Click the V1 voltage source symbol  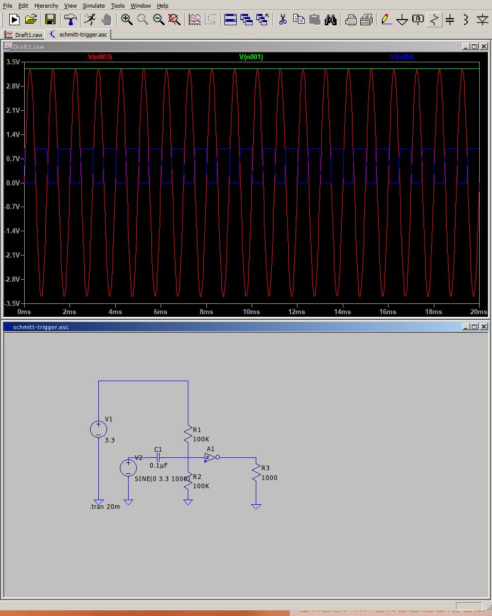click(x=99, y=429)
